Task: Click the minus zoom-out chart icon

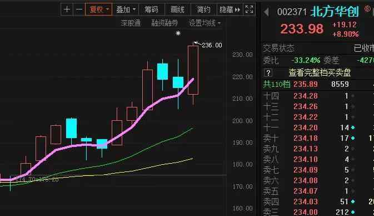Action: tap(79, 9)
